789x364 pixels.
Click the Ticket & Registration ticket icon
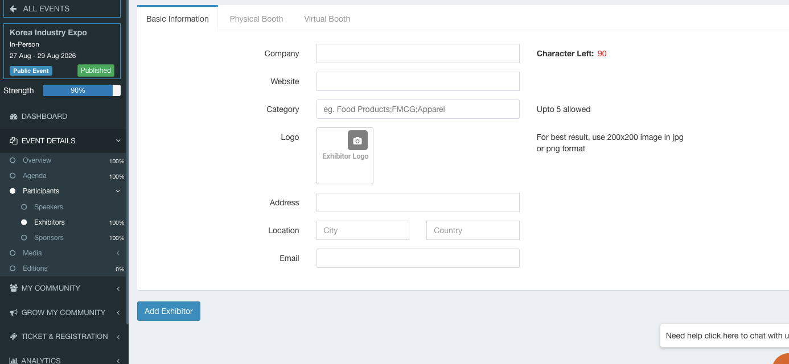14,337
